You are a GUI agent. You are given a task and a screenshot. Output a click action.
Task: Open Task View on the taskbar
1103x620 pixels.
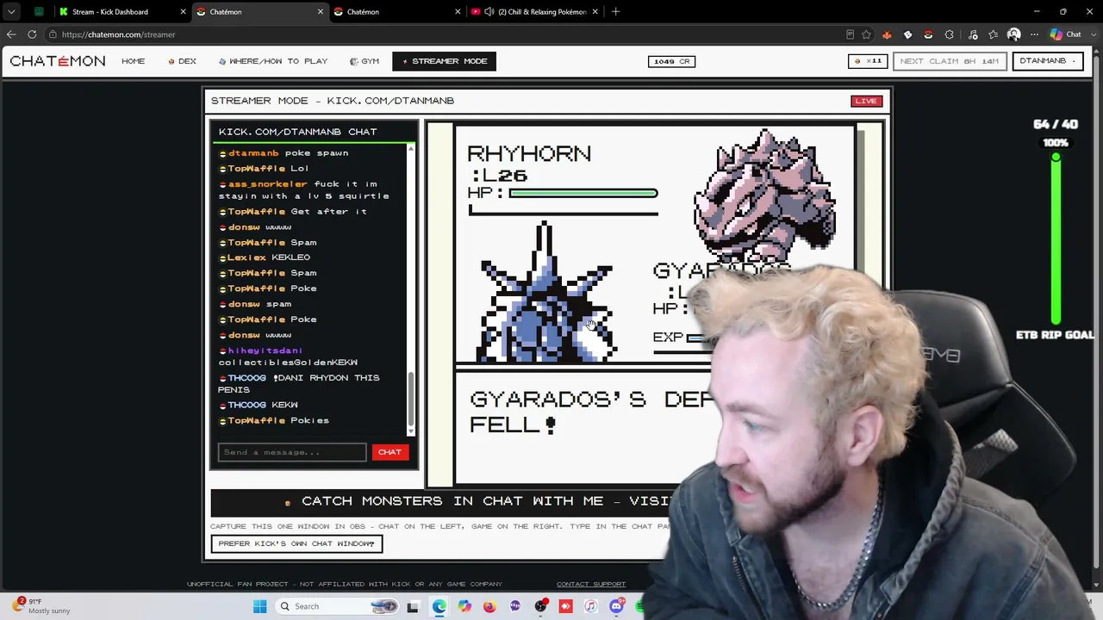tap(413, 606)
